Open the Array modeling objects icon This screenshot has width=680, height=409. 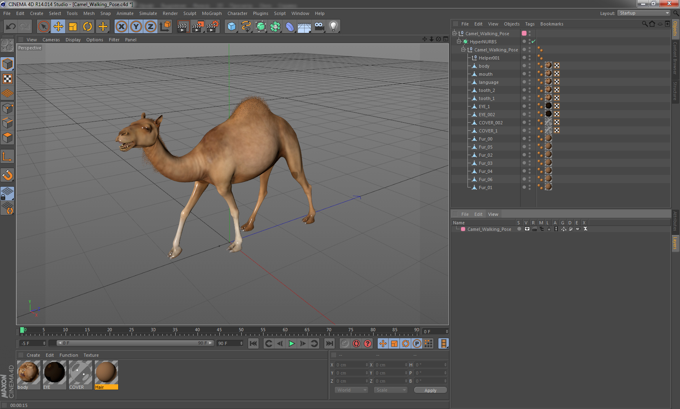pos(276,27)
